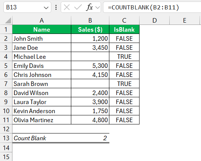Viewport: 201px width, 161px height.
Task: Click the Name Box showing B13
Action: [27, 7]
